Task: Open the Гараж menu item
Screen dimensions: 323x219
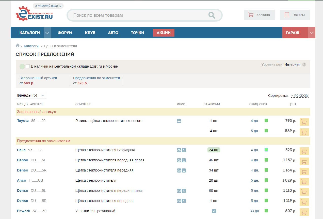Action: tap(295, 33)
